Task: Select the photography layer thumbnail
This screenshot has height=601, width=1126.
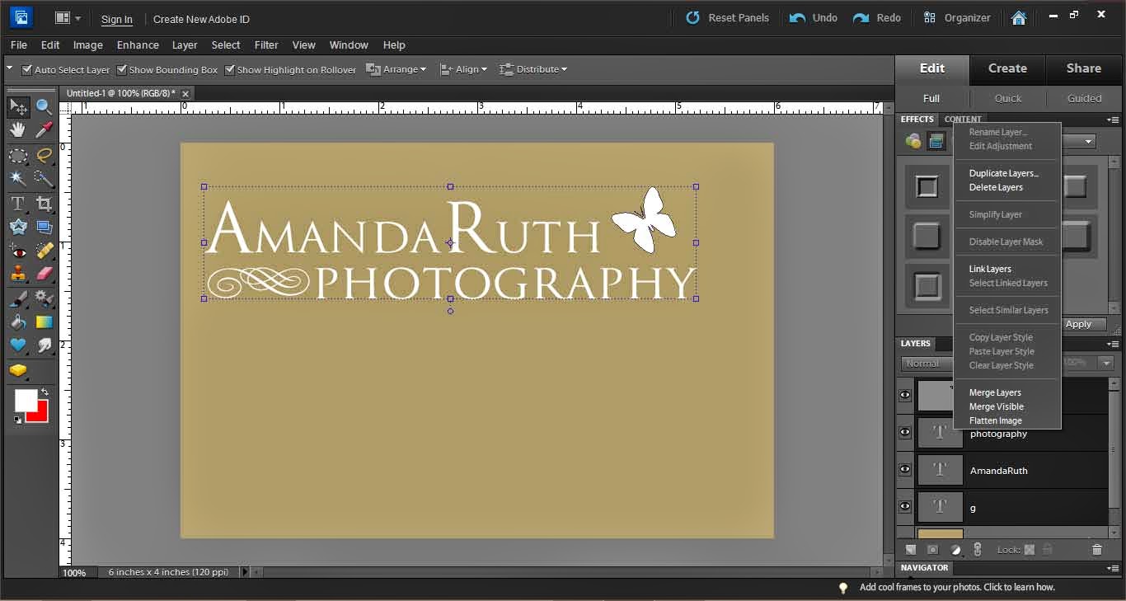Action: [x=940, y=433]
